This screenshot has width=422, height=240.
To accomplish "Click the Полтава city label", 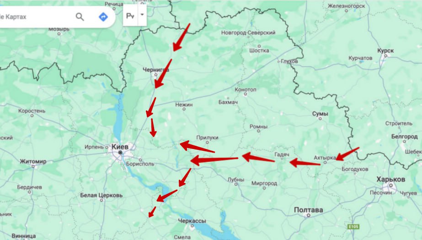I will pos(309,210).
